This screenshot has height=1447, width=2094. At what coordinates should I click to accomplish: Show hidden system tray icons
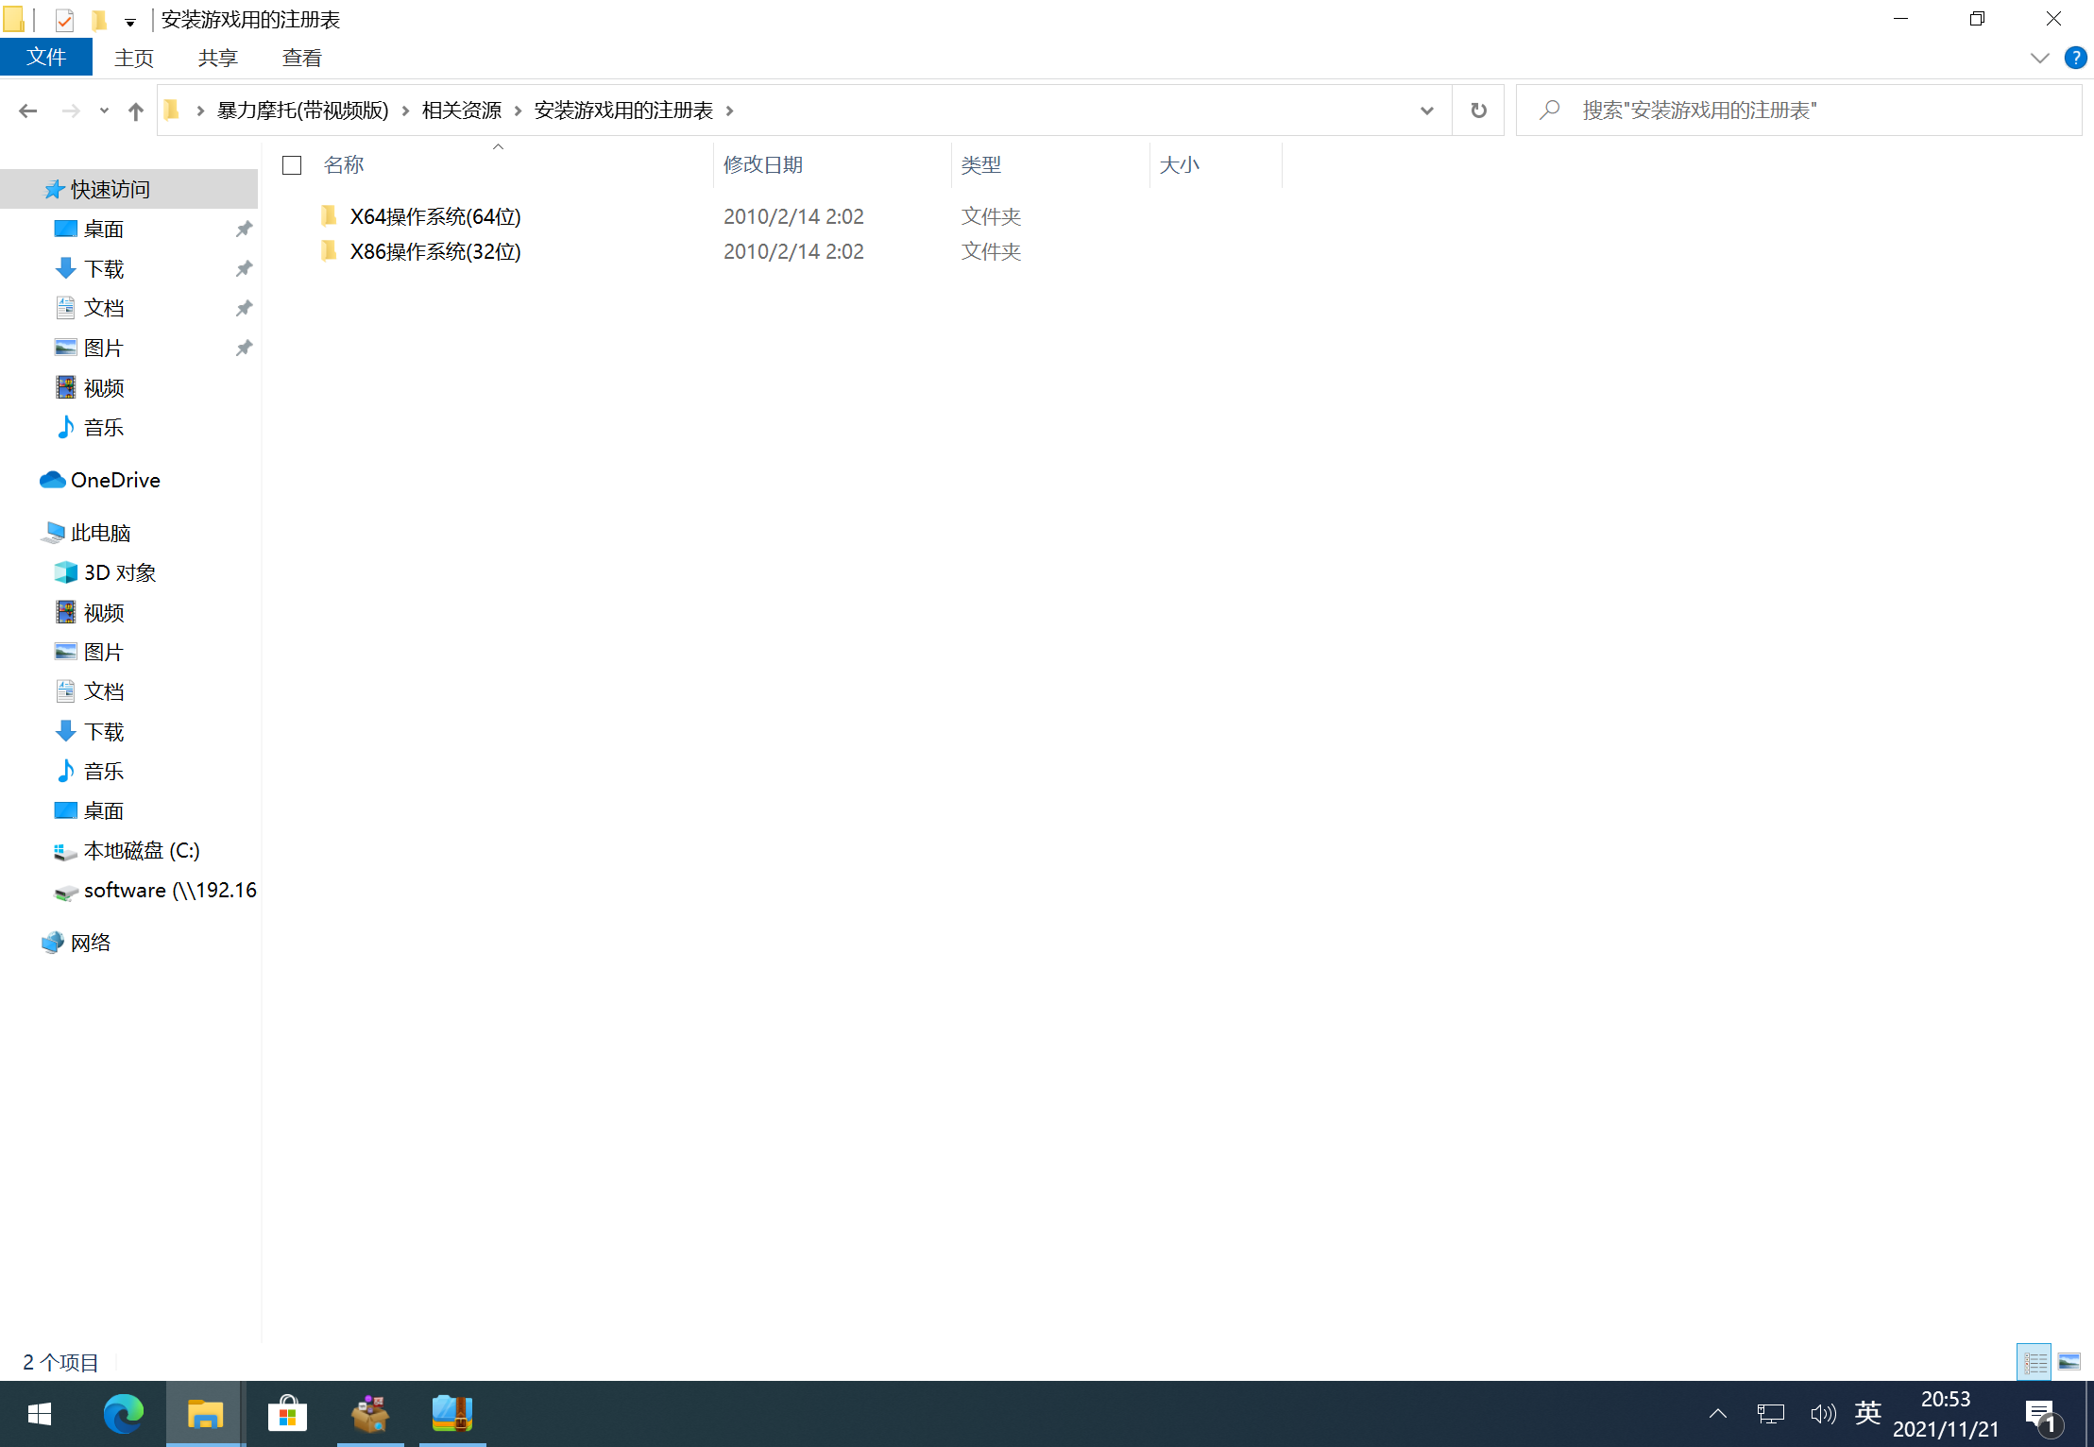pos(1718,1414)
